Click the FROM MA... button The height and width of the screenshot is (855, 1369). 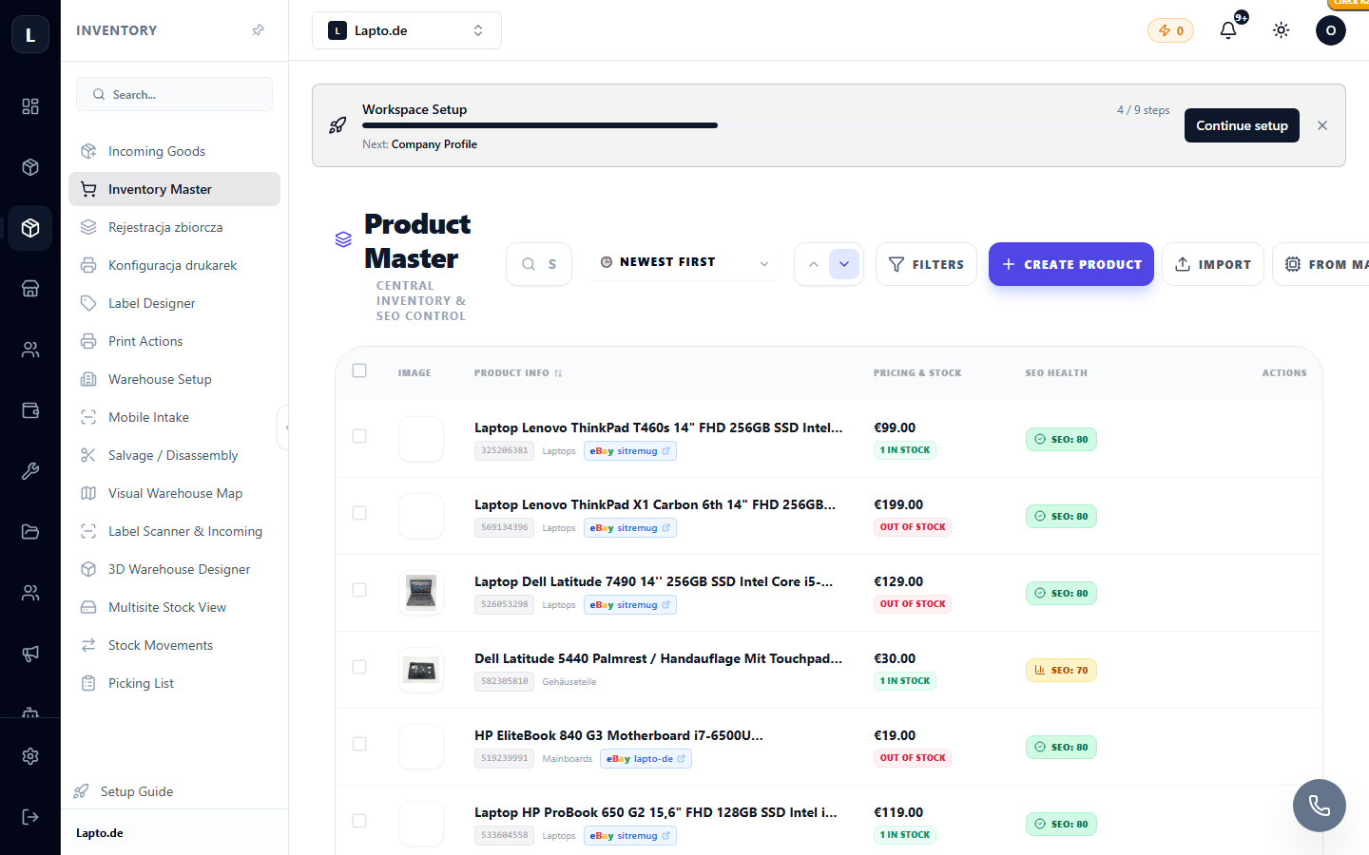click(x=1321, y=264)
